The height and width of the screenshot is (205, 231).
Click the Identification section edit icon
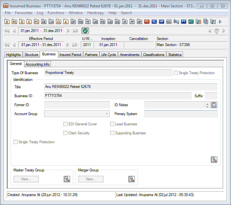tap(214, 160)
